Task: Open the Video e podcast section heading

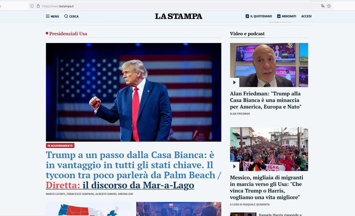Action: tap(247, 34)
